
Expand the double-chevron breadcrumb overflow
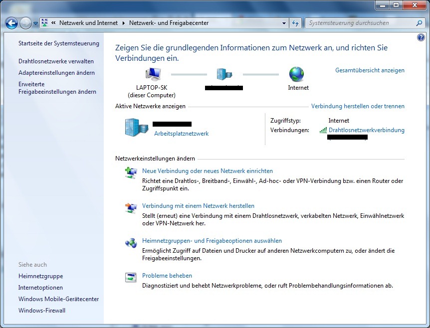53,23
